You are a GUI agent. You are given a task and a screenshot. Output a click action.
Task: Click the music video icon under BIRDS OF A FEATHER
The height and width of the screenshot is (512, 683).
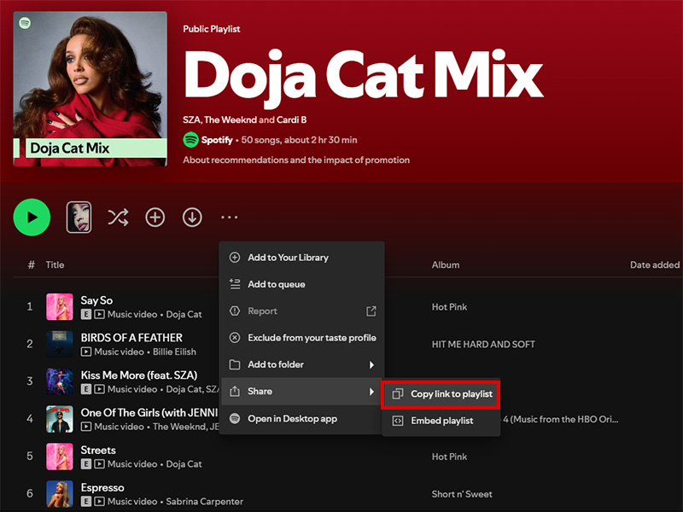[x=86, y=352]
